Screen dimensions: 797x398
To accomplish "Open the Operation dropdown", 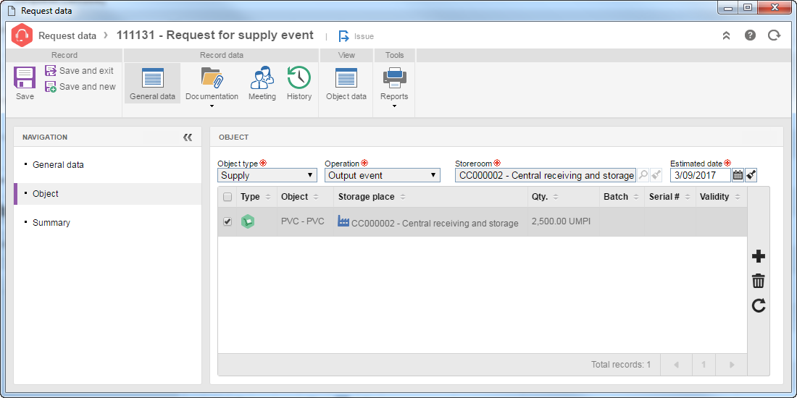I will pyautogui.click(x=383, y=176).
